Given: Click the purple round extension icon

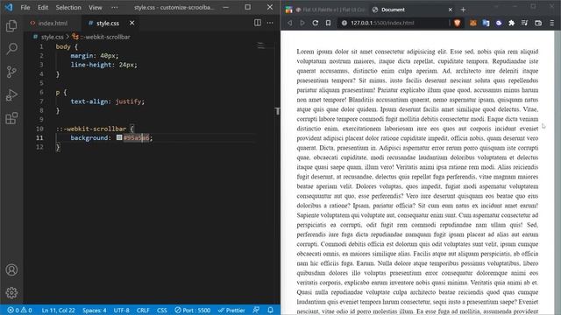Looking at the screenshot, I should 499,23.
